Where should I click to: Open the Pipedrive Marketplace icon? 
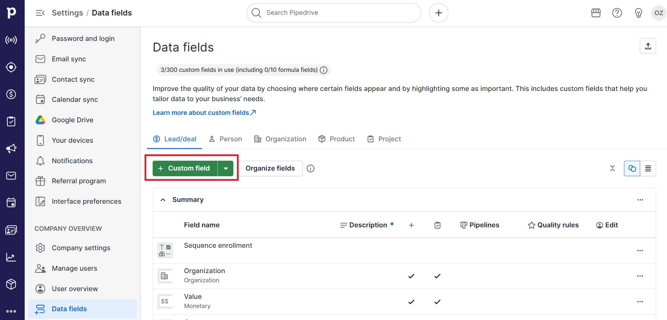[x=596, y=13]
